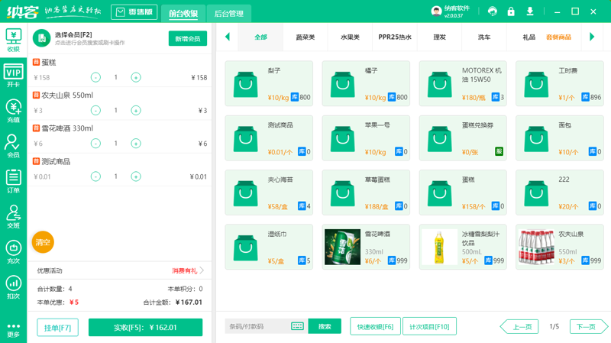Open the 充次 sidebar icon
611x343 pixels.
pos(13,252)
